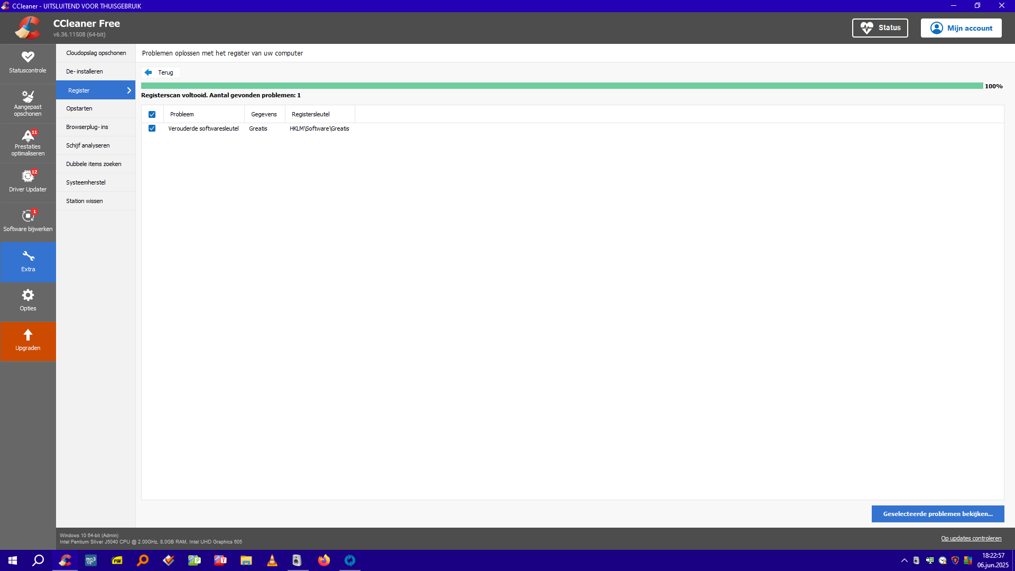Click the 'Greatis' data cell

(x=259, y=128)
